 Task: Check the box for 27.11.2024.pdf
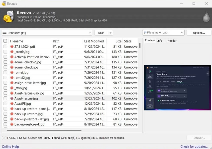point(5,46)
